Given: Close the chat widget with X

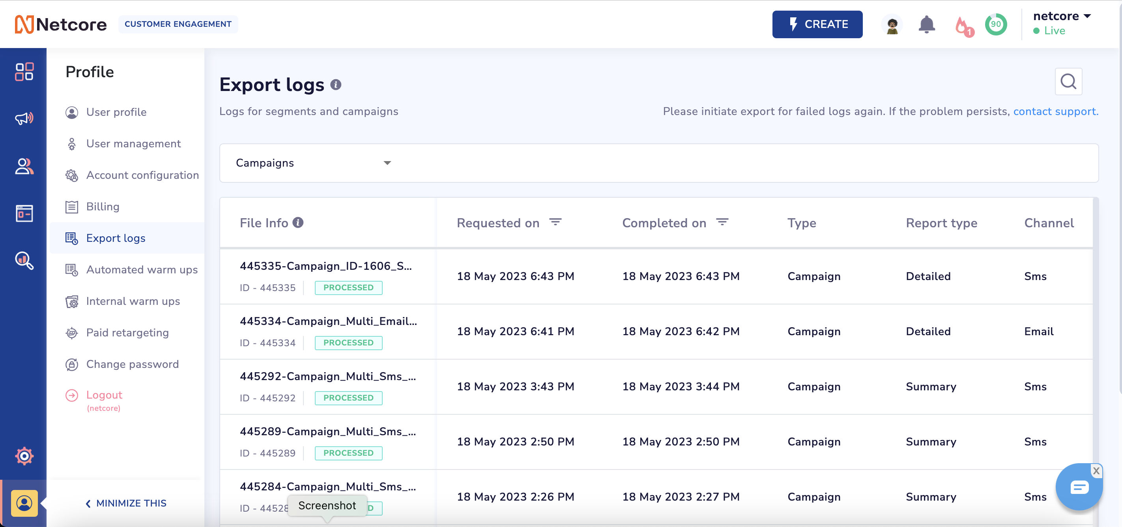Looking at the screenshot, I should pos(1096,470).
